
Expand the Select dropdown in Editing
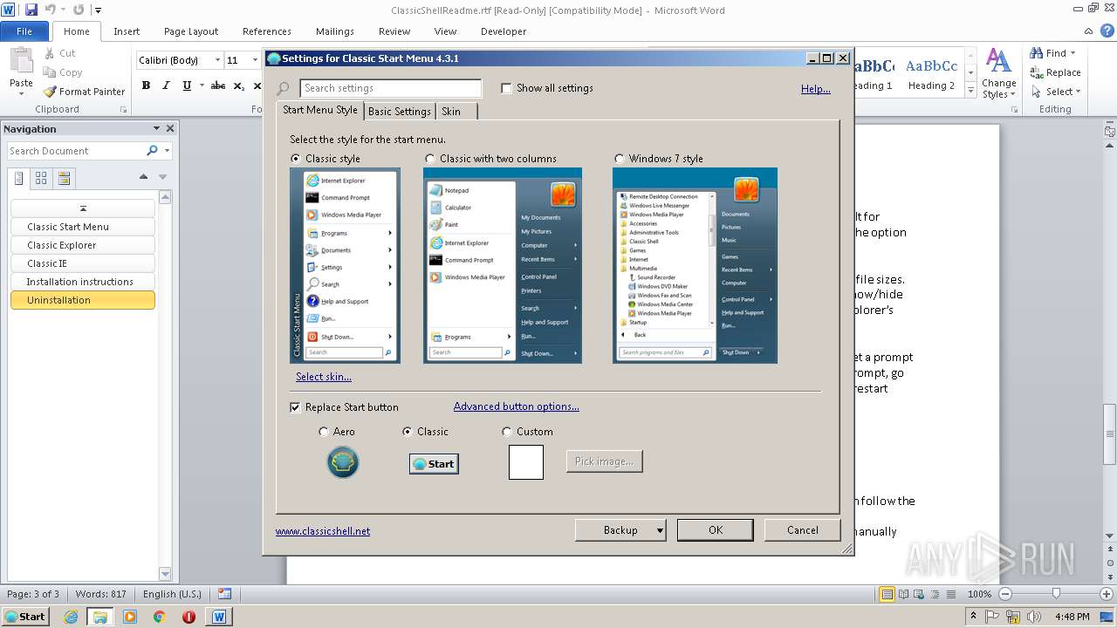[1079, 92]
